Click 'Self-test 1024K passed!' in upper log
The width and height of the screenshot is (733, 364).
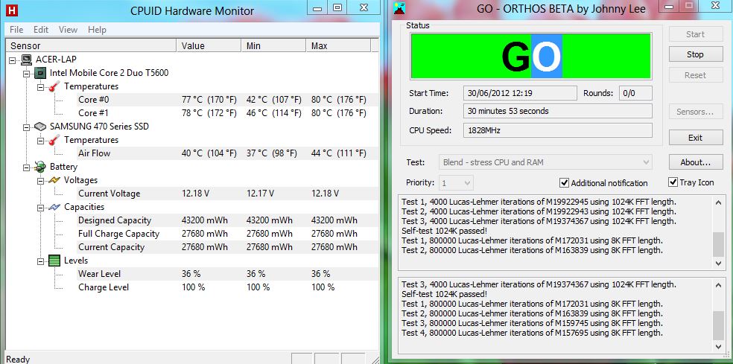click(444, 231)
